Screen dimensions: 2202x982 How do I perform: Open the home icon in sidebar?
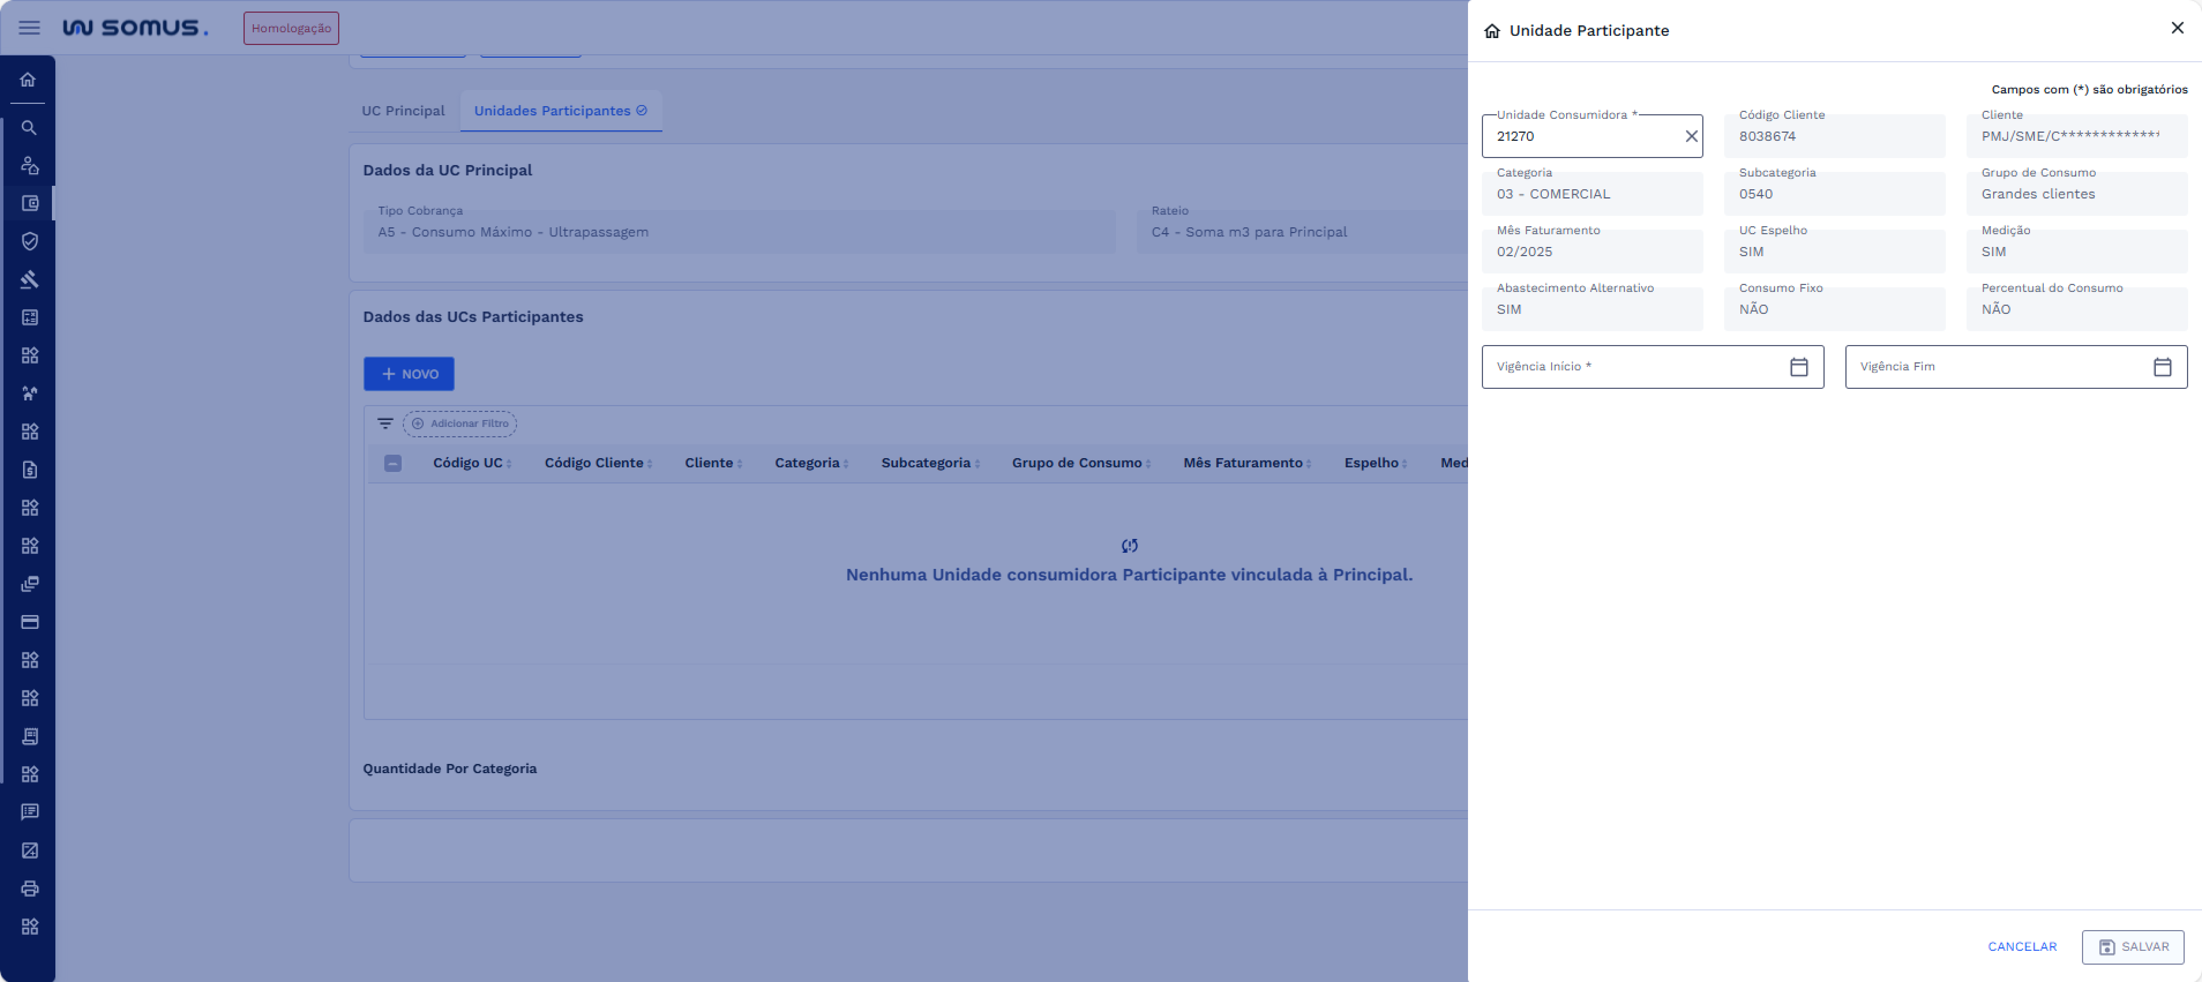(28, 80)
